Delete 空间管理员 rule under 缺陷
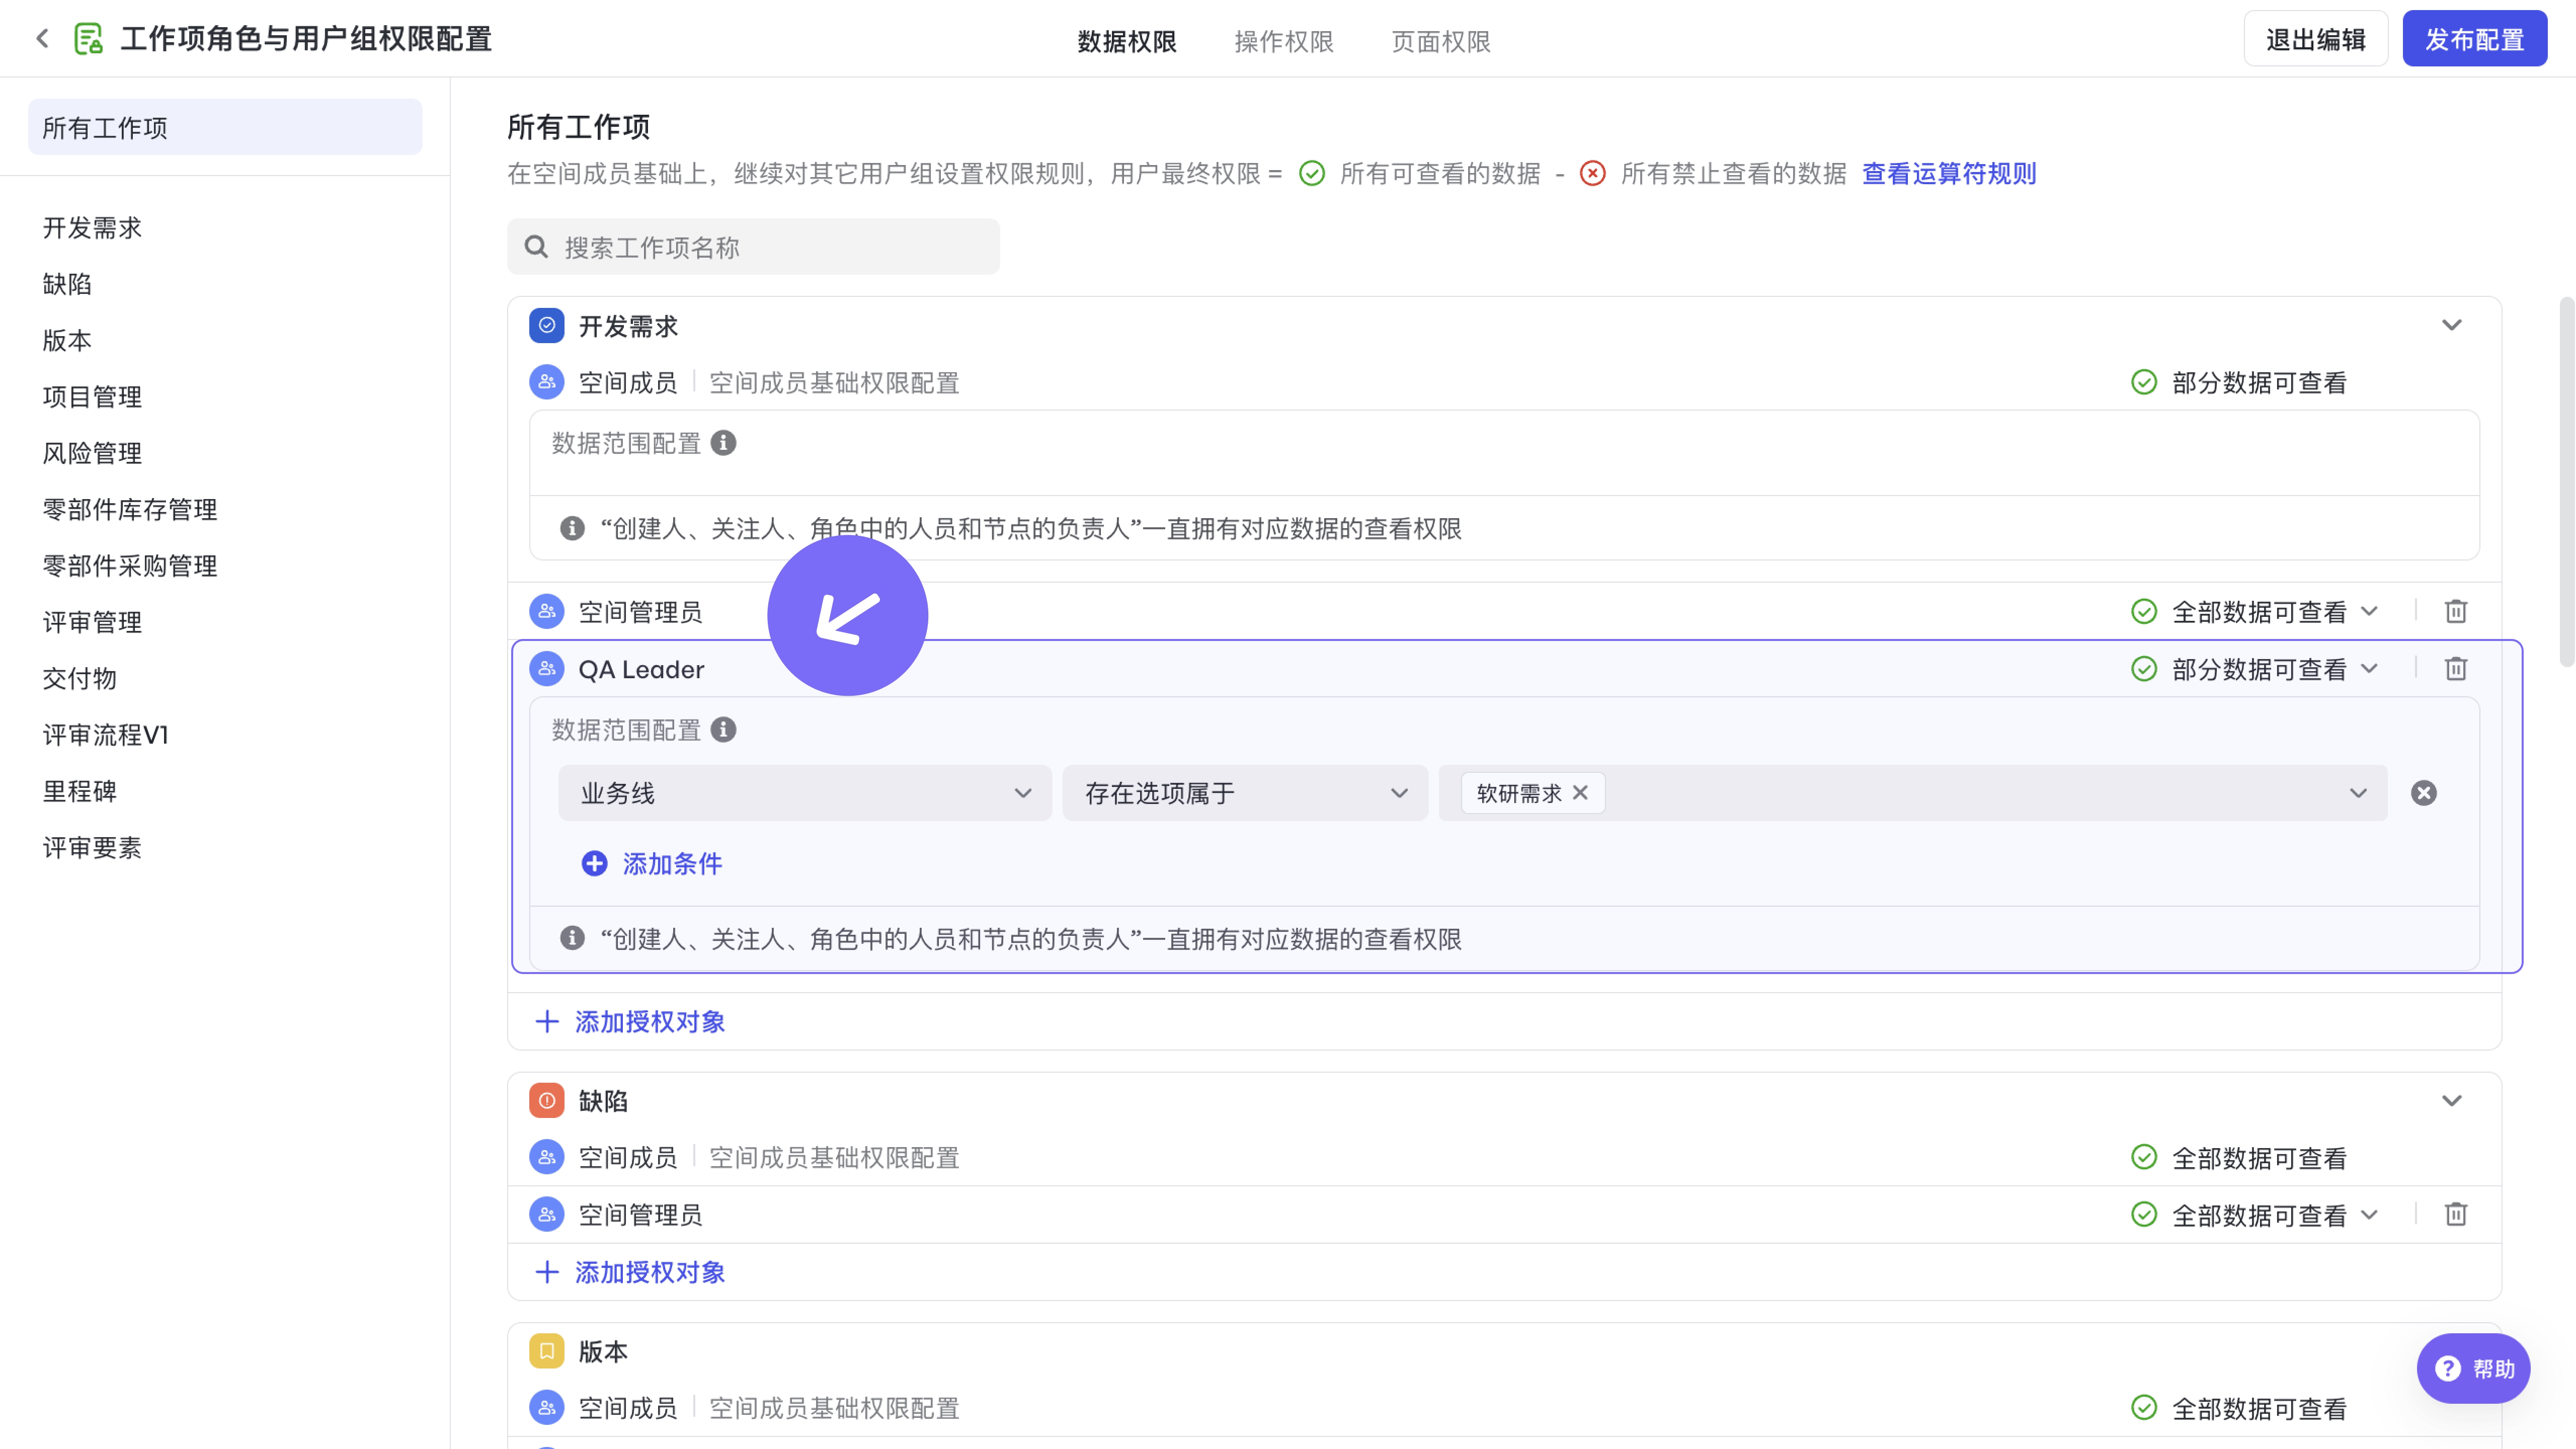2576x1449 pixels. [x=2456, y=1214]
